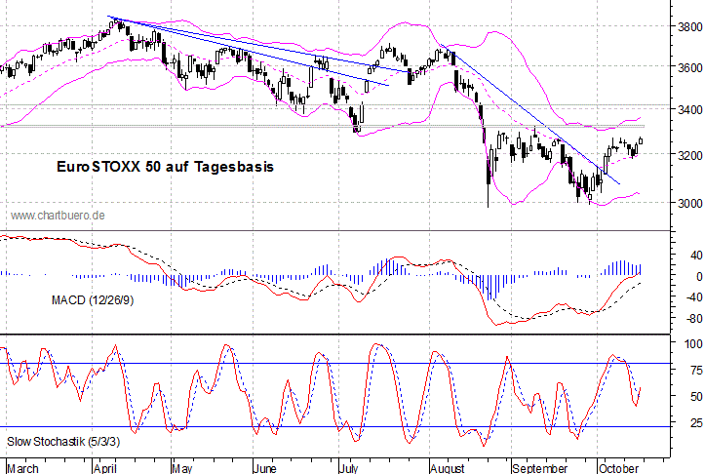The width and height of the screenshot is (705, 474).
Task: Select the August label on time axis
Action: click(x=448, y=468)
